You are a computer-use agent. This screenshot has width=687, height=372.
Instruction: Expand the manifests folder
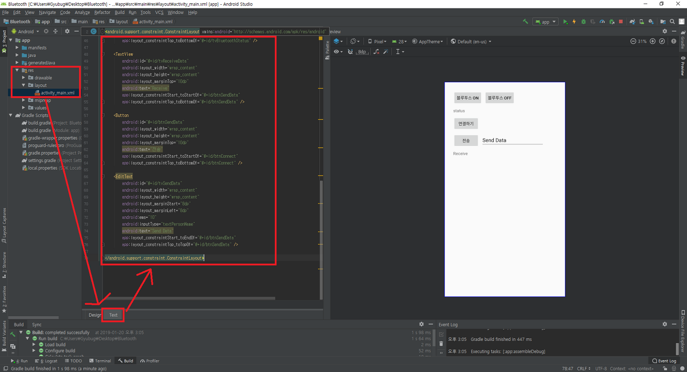[x=17, y=48]
